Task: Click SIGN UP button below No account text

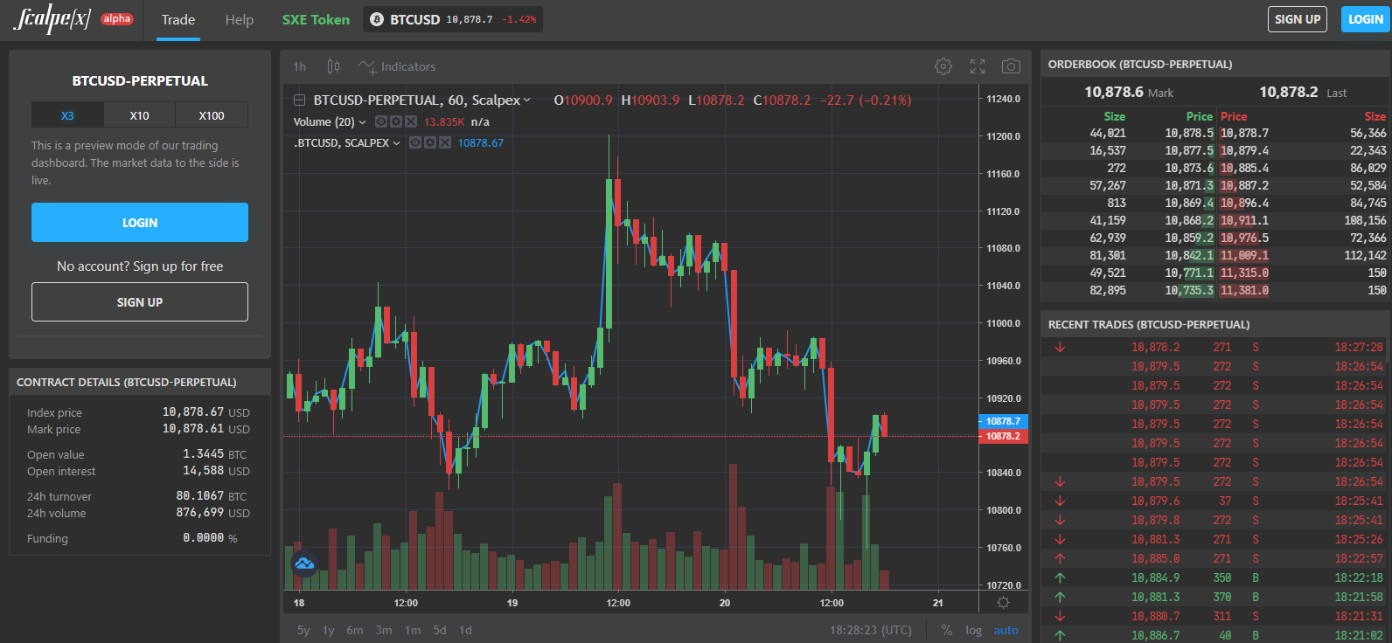Action: (x=140, y=302)
